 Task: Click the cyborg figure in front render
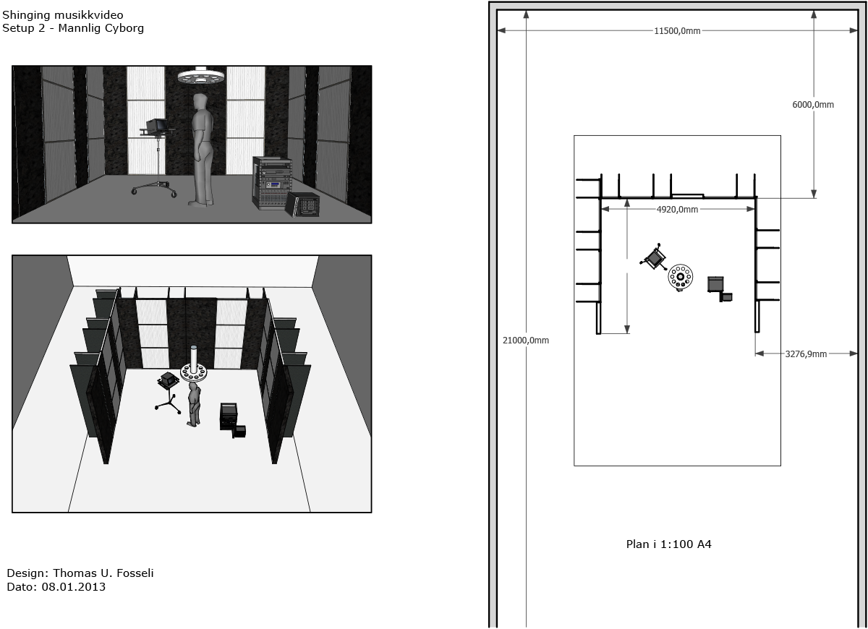(x=202, y=149)
